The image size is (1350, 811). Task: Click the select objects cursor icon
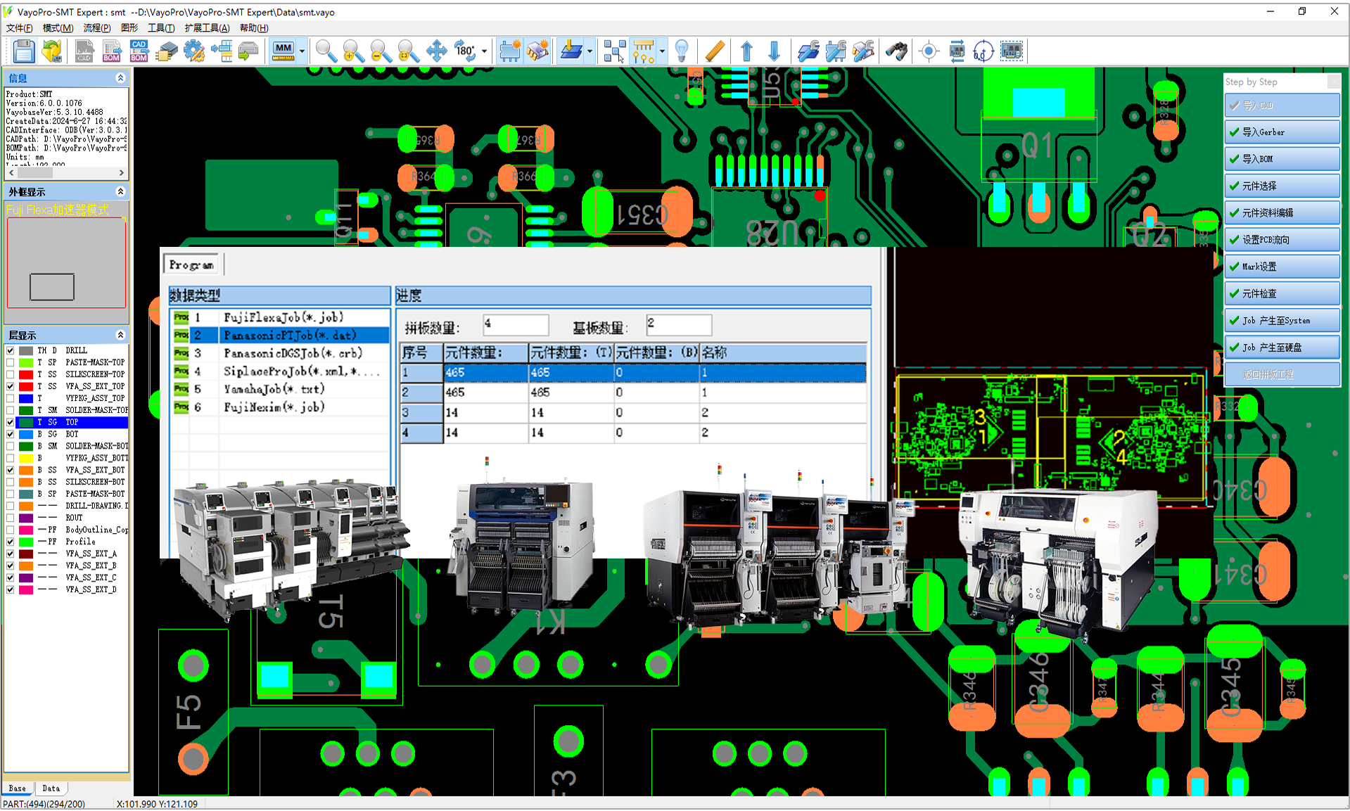[614, 51]
